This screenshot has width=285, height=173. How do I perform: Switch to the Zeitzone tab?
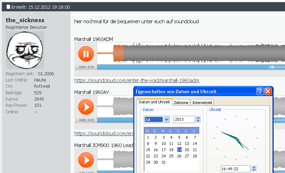point(181,103)
